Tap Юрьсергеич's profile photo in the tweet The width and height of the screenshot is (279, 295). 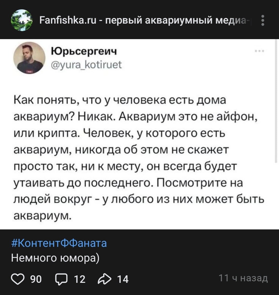tap(29, 58)
